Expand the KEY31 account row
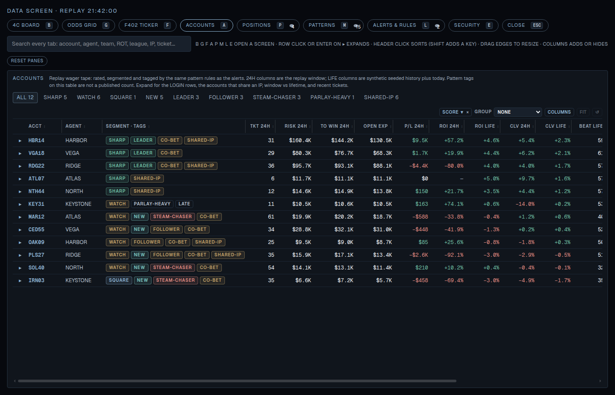This screenshot has height=395, width=615. [x=20, y=205]
